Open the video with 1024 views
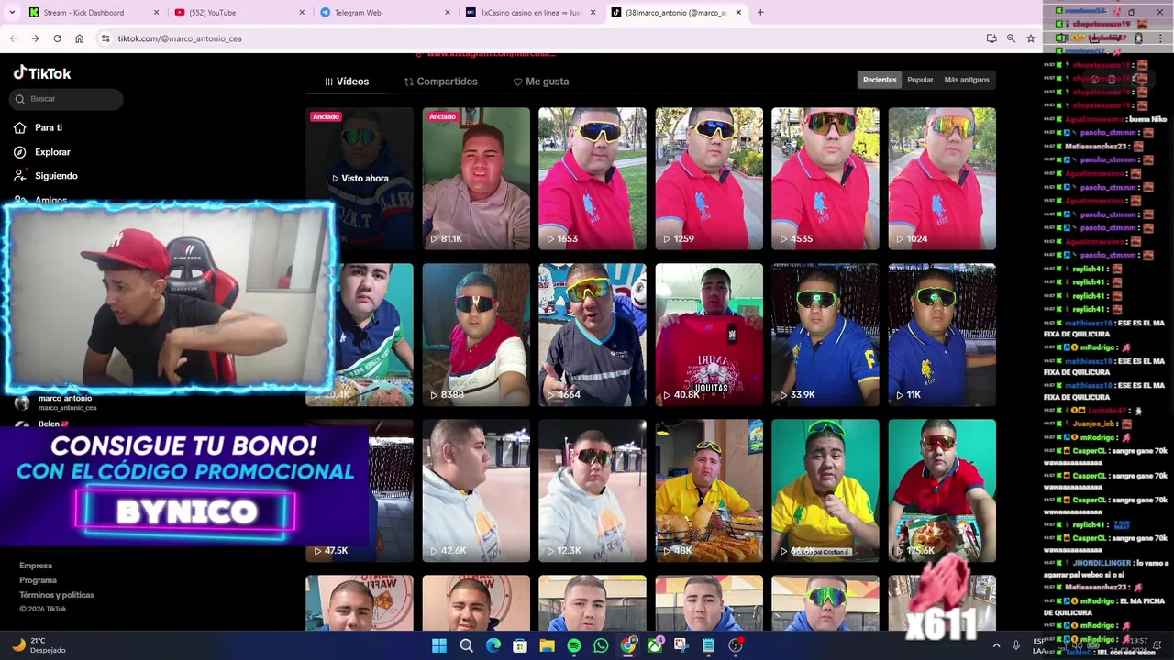Screen dimensions: 1174x660 pyautogui.click(x=942, y=179)
